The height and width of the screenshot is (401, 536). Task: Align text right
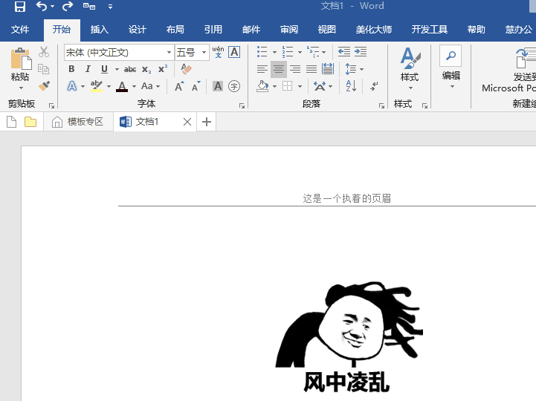[295, 69]
